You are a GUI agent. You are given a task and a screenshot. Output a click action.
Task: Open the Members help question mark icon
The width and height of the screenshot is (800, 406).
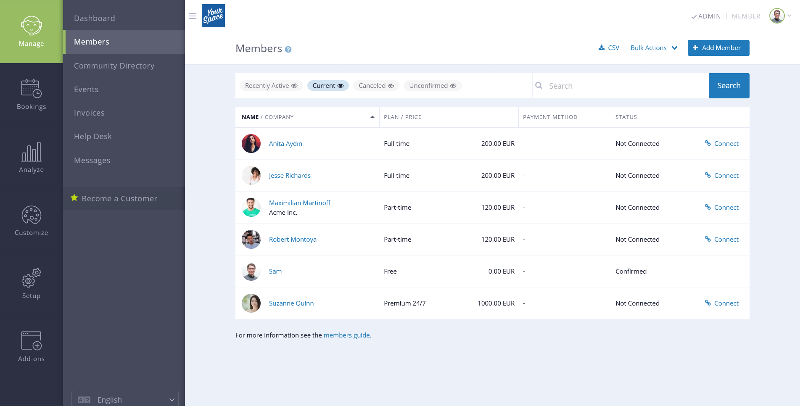[288, 50]
